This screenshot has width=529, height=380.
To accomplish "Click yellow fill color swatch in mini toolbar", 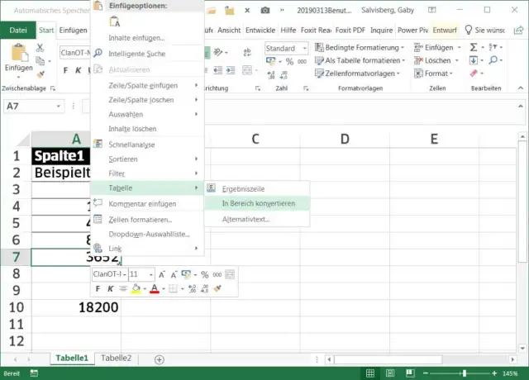I will 136,289.
